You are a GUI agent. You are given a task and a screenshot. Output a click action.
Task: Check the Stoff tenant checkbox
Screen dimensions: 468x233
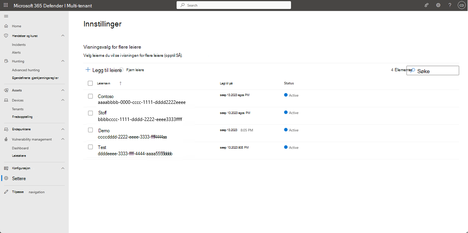tap(90, 113)
